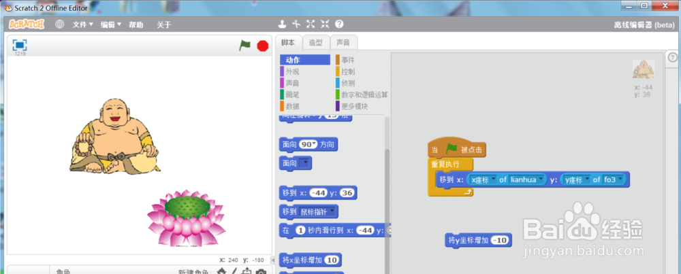Click paint new sprite brush icon

(x=234, y=271)
